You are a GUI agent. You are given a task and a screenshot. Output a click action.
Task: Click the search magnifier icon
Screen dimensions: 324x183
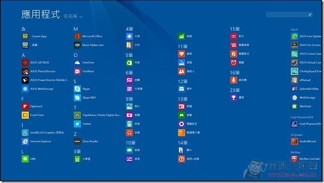point(310,14)
